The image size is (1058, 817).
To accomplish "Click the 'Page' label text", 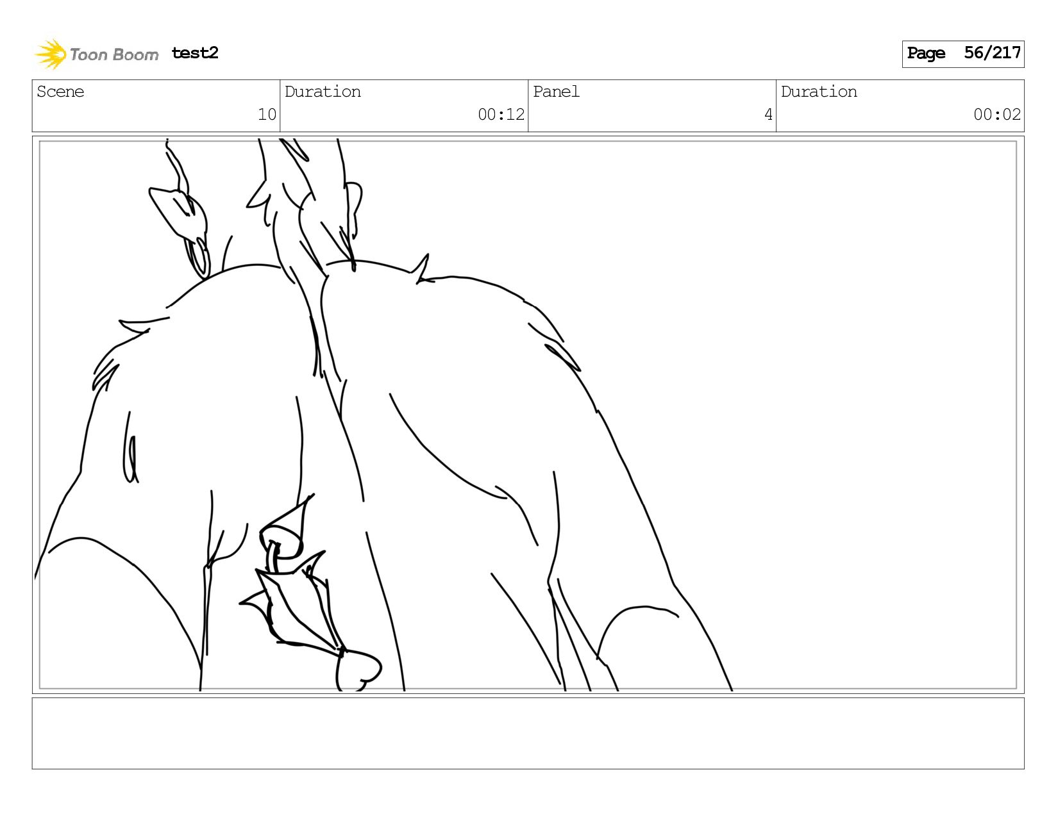I will 926,53.
